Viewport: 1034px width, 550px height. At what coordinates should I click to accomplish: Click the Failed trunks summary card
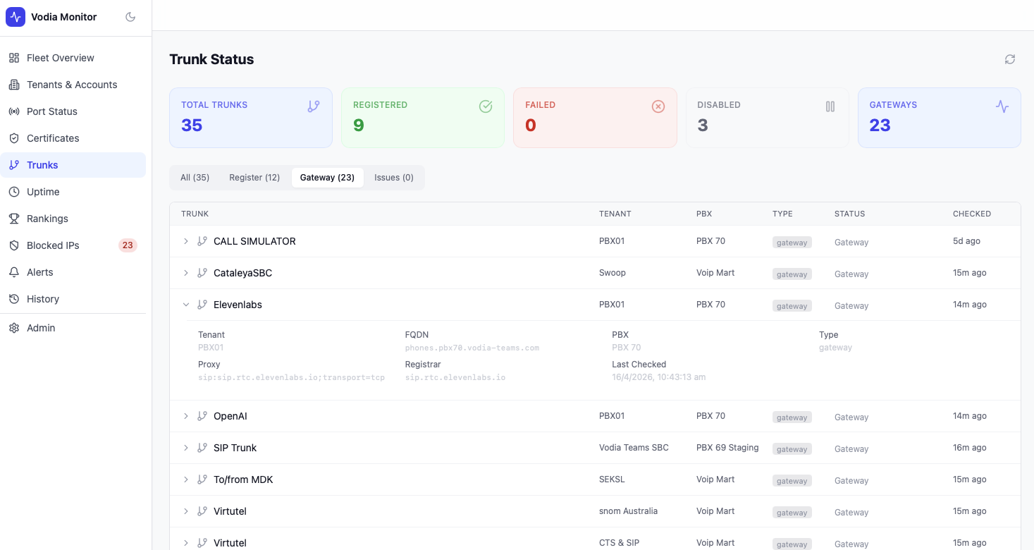coord(595,118)
